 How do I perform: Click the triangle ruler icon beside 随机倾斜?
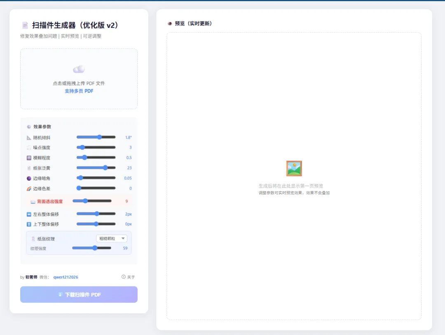29,138
